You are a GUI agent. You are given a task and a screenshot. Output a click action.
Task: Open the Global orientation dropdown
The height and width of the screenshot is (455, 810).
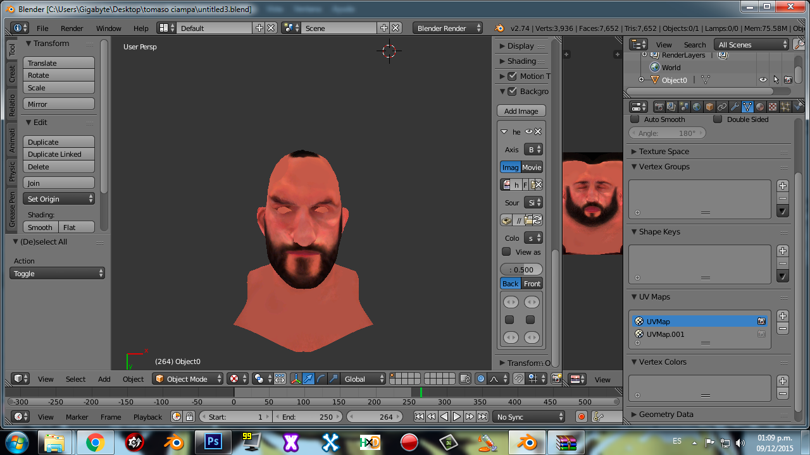click(x=363, y=379)
